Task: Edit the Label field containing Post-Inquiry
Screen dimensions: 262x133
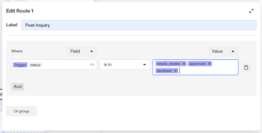Action: click(139, 25)
